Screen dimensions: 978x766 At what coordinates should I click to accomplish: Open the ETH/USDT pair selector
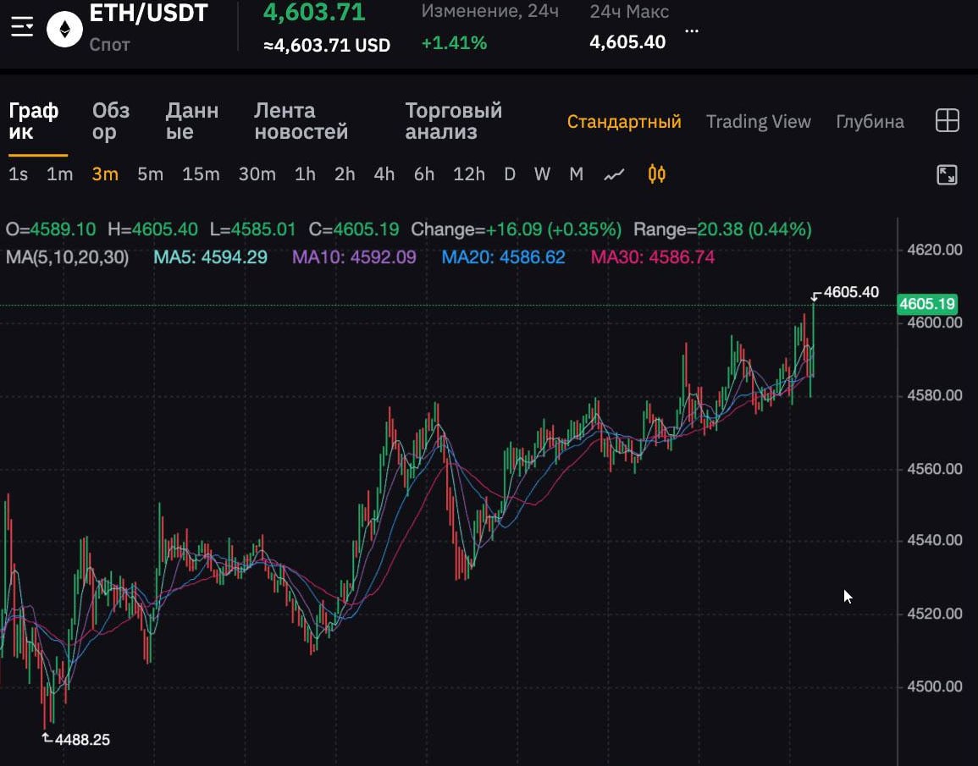(148, 14)
